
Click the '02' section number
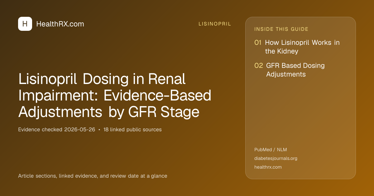[x=259, y=66]
